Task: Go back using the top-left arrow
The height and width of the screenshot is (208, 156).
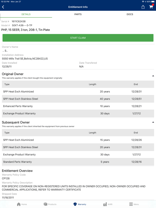Action: coord(3,7)
